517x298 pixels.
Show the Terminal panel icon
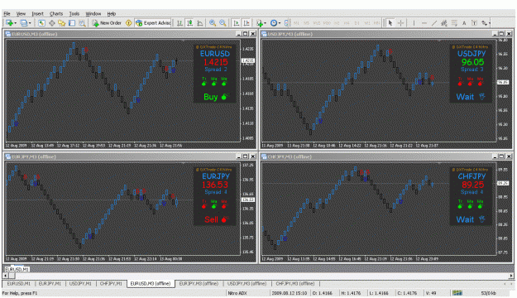(x=72, y=23)
